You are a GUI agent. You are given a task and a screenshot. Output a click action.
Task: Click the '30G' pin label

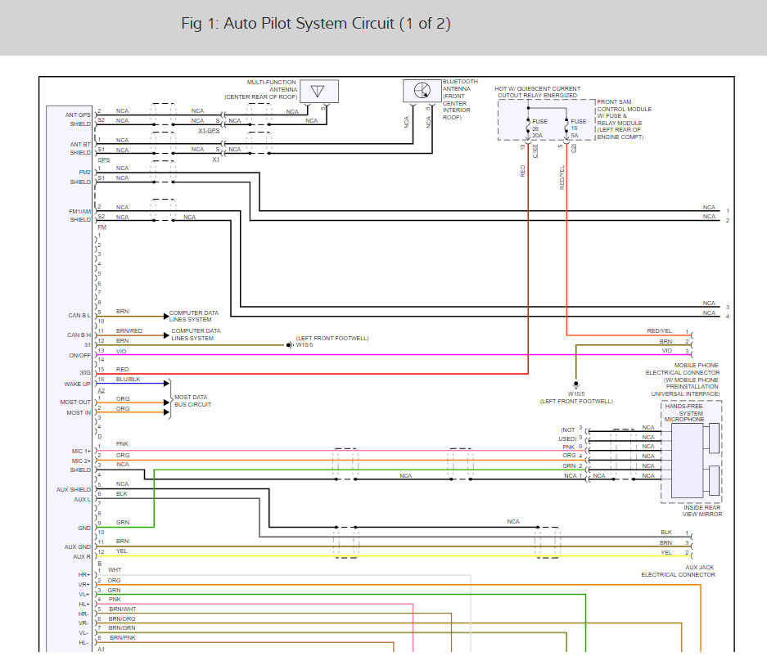point(85,373)
